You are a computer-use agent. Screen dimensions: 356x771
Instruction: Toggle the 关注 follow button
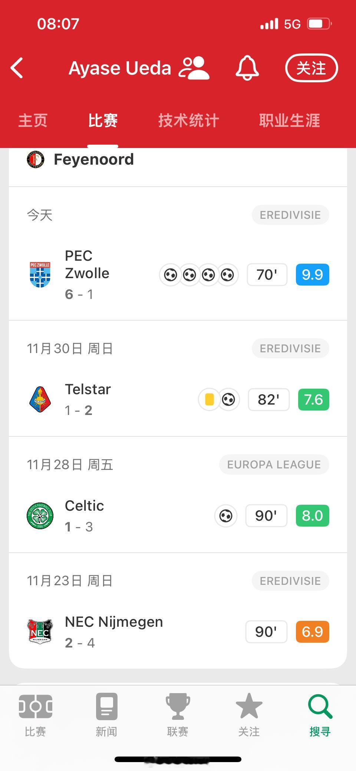click(x=311, y=68)
